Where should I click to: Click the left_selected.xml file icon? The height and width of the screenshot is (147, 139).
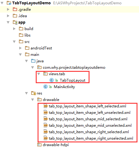[46, 106]
